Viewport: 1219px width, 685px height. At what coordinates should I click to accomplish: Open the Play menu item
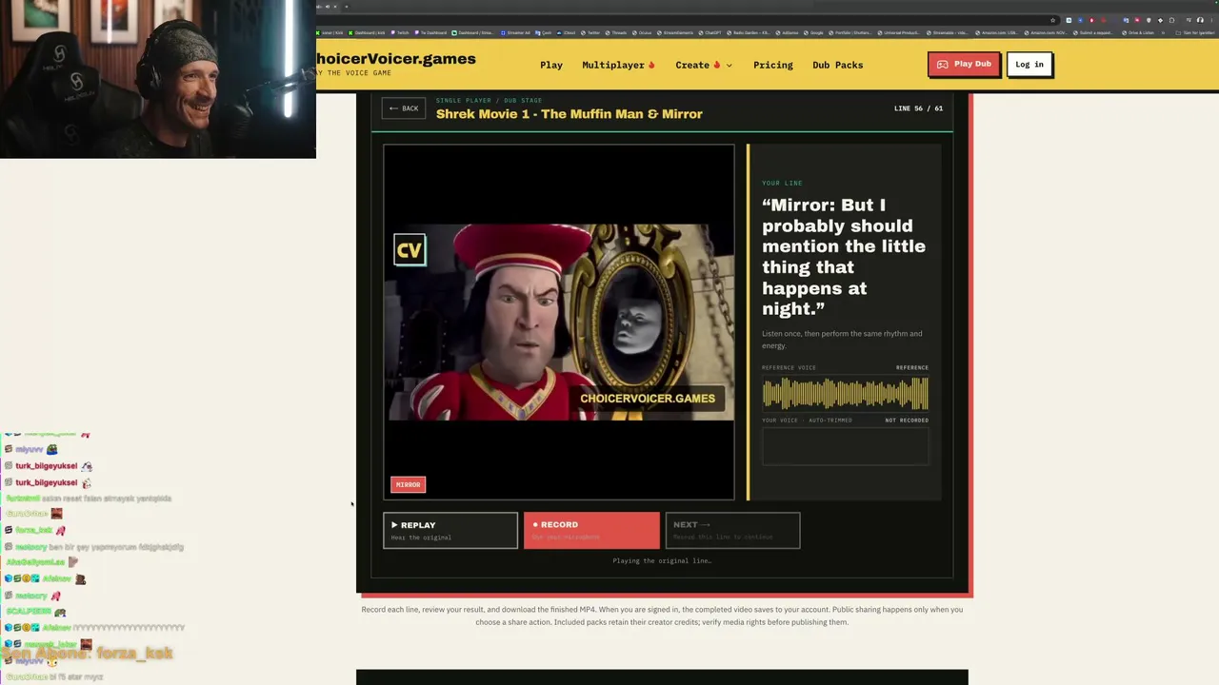click(x=551, y=65)
